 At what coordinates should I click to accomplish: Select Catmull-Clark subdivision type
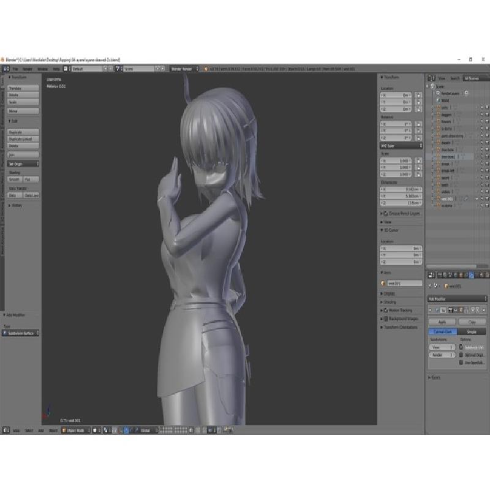(x=442, y=331)
